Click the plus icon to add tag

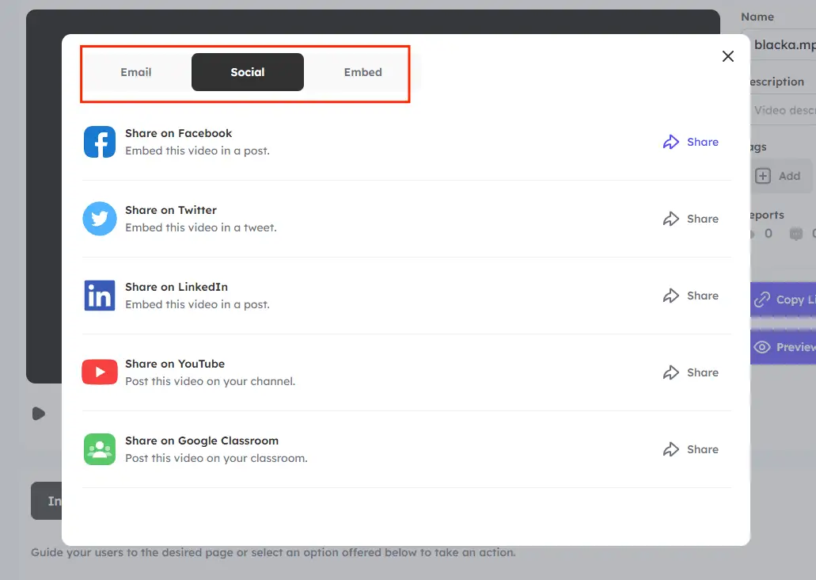[x=762, y=176]
